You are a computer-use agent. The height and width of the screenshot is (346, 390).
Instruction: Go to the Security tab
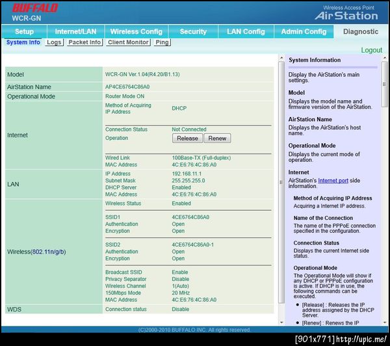pyautogui.click(x=193, y=32)
